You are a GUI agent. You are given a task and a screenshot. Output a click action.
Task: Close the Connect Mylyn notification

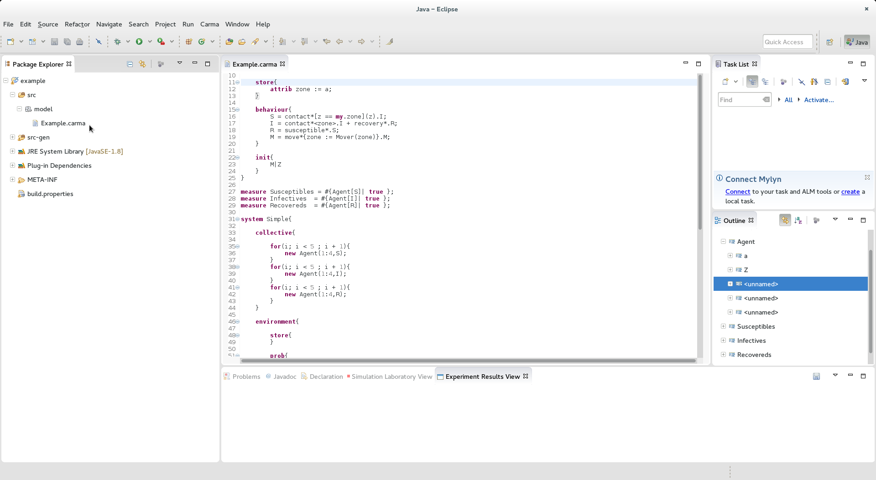pos(867,177)
